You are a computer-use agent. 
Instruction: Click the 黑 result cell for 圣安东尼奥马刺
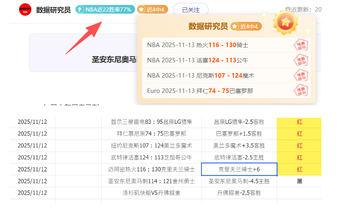pyautogui.click(x=299, y=181)
